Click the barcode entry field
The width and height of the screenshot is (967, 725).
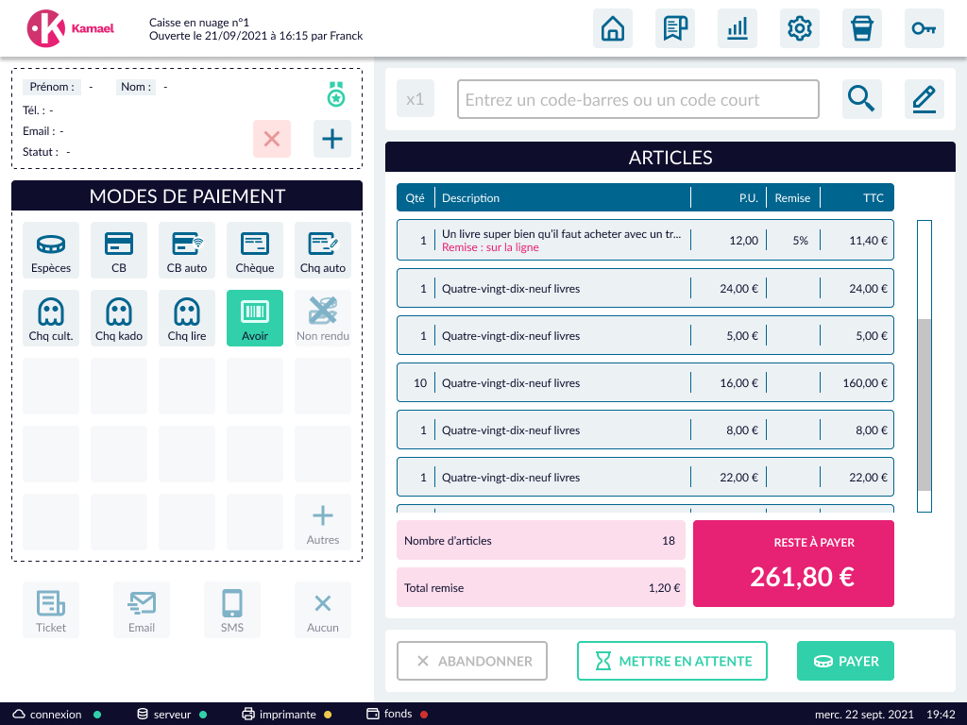[x=638, y=99]
